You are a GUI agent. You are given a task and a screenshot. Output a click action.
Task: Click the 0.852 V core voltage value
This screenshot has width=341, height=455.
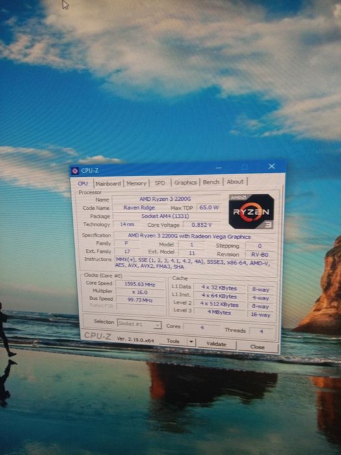coord(201,225)
